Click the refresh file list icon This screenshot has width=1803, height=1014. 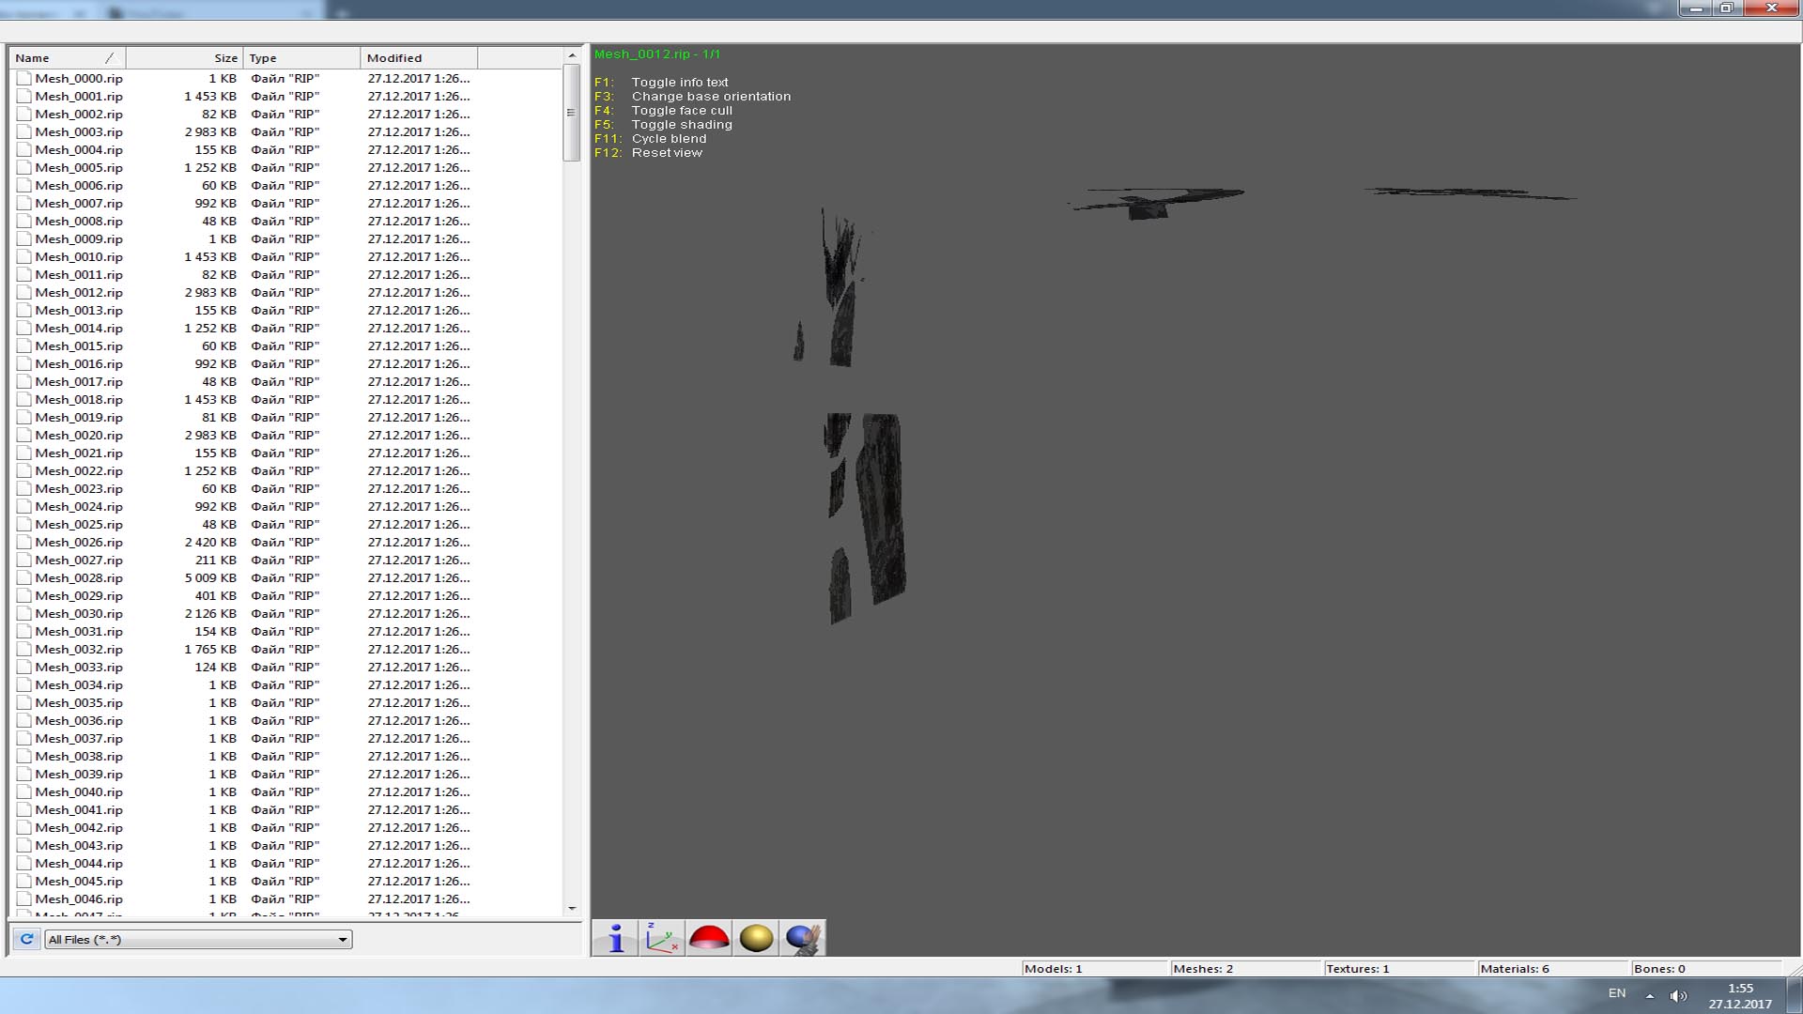(26, 939)
